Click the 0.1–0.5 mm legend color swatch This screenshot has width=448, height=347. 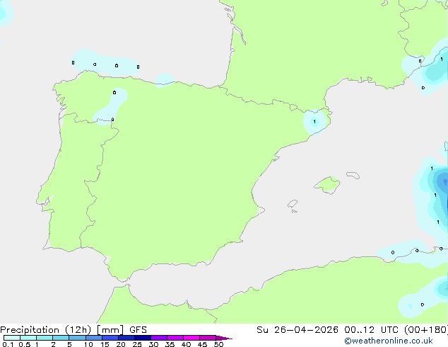point(12,338)
